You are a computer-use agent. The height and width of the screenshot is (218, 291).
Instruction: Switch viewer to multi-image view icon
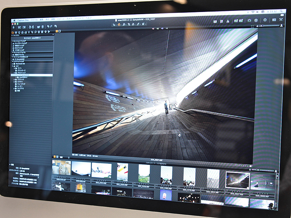57,31
